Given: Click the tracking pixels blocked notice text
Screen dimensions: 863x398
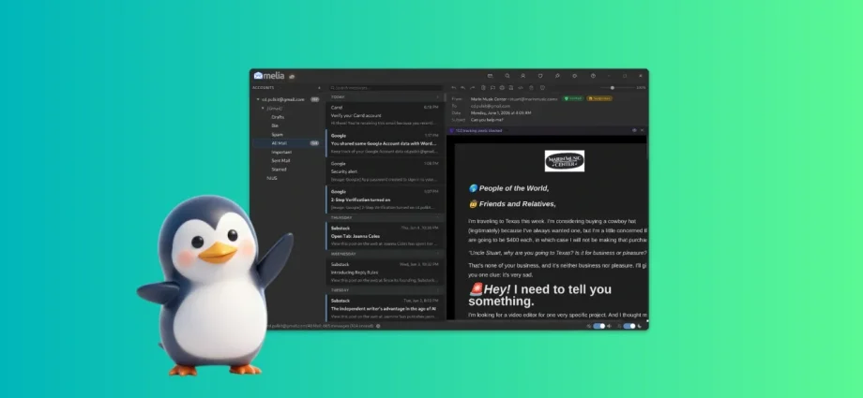Looking at the screenshot, I should [x=478, y=131].
